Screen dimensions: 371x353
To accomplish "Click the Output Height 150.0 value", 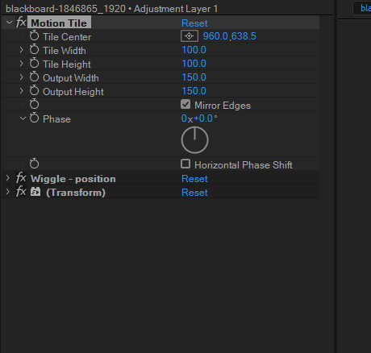I will tap(194, 91).
